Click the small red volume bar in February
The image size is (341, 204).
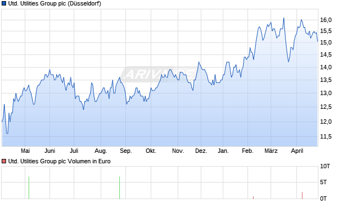tap(254, 197)
